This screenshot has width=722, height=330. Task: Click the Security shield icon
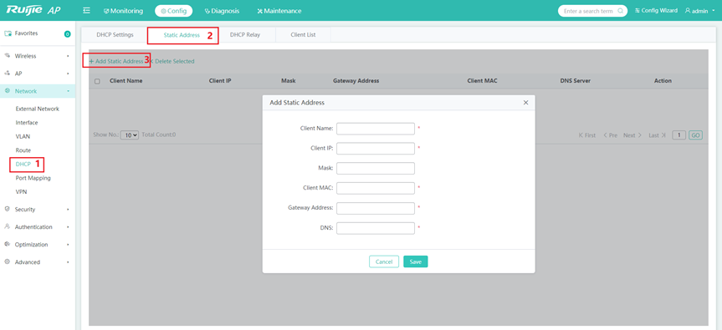coord(7,209)
